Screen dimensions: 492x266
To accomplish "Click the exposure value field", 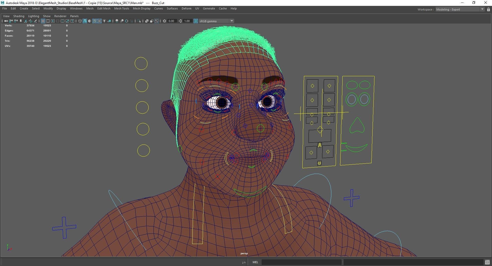I will point(172,21).
